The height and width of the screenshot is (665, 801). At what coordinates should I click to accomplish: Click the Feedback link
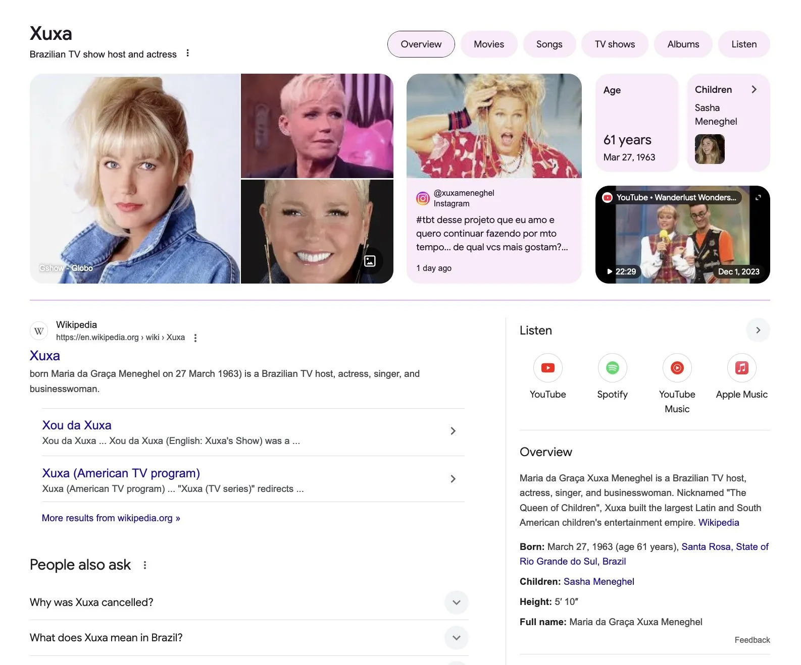(x=752, y=640)
